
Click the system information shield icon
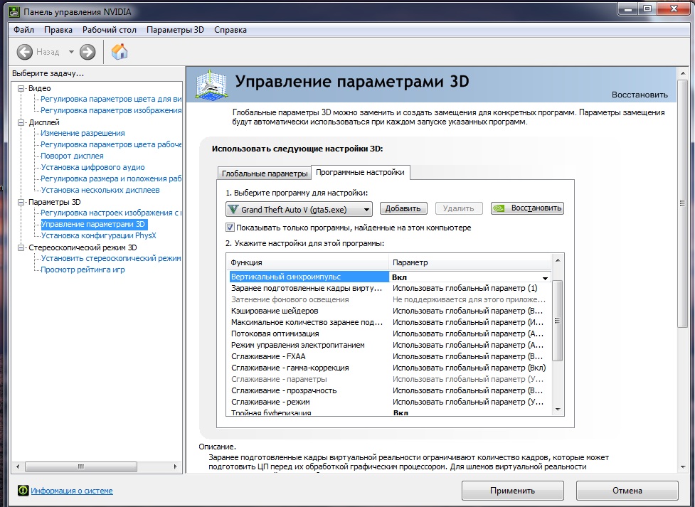pos(23,490)
